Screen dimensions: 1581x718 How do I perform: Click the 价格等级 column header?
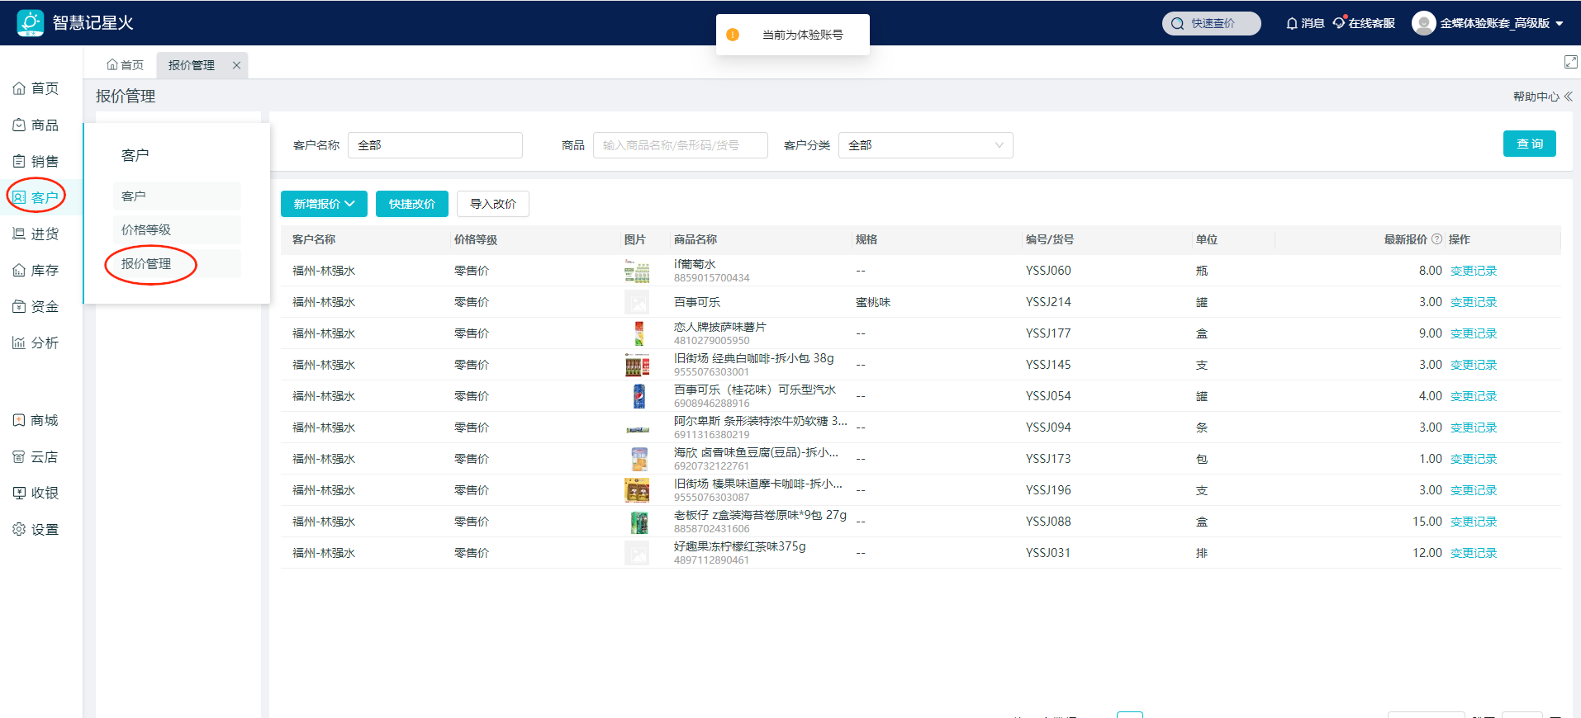point(476,239)
